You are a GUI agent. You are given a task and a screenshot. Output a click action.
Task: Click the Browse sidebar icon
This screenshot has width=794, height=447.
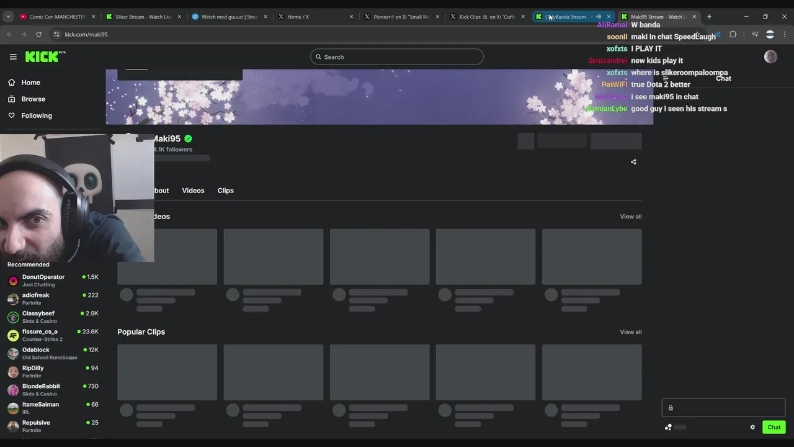11,99
